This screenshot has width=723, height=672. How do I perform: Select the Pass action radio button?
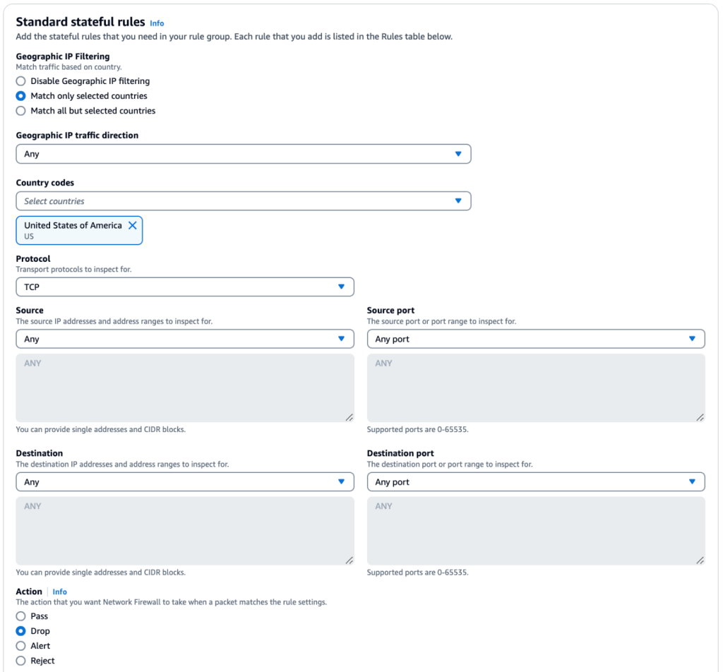[20, 616]
